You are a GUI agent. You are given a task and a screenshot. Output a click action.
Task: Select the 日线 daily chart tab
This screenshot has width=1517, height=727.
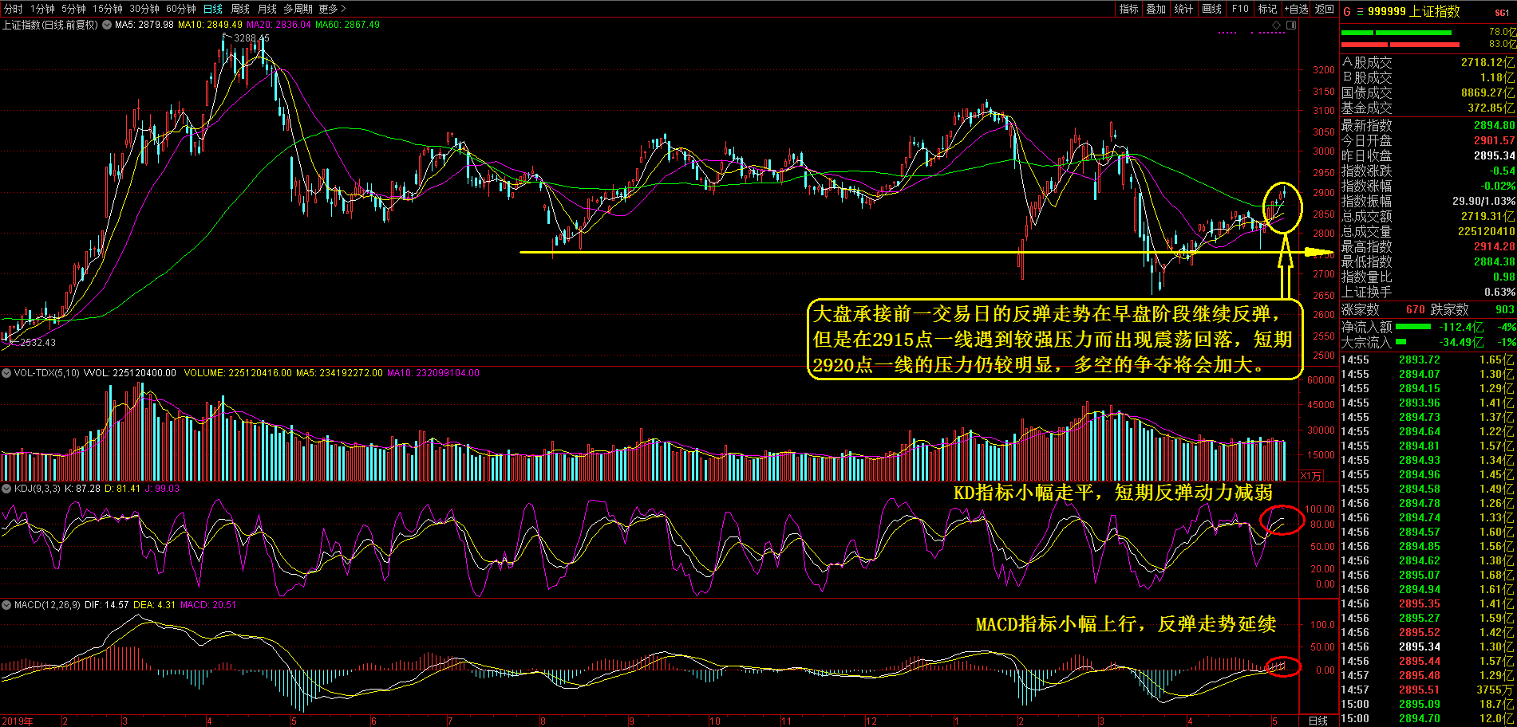(213, 9)
